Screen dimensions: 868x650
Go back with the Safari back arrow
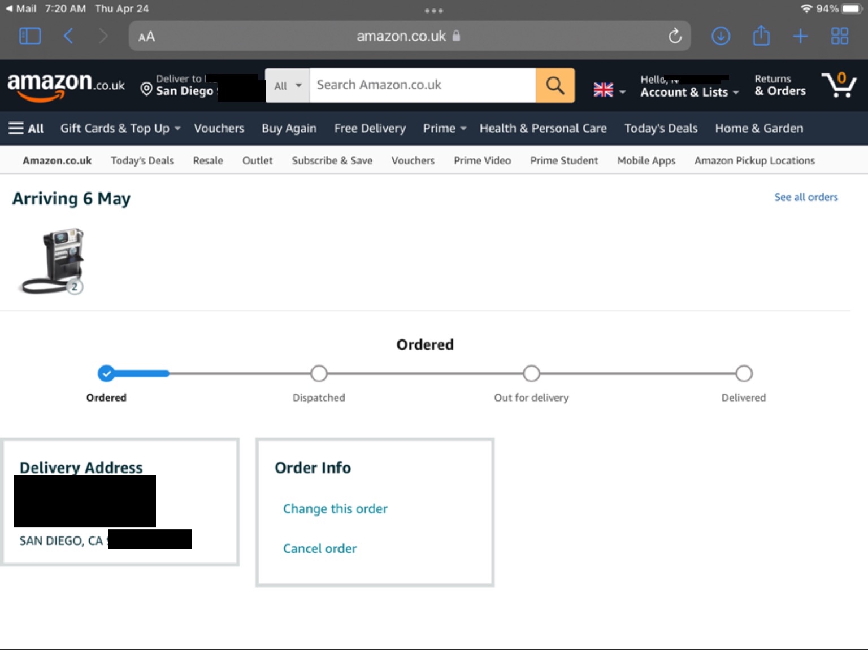[x=68, y=36]
